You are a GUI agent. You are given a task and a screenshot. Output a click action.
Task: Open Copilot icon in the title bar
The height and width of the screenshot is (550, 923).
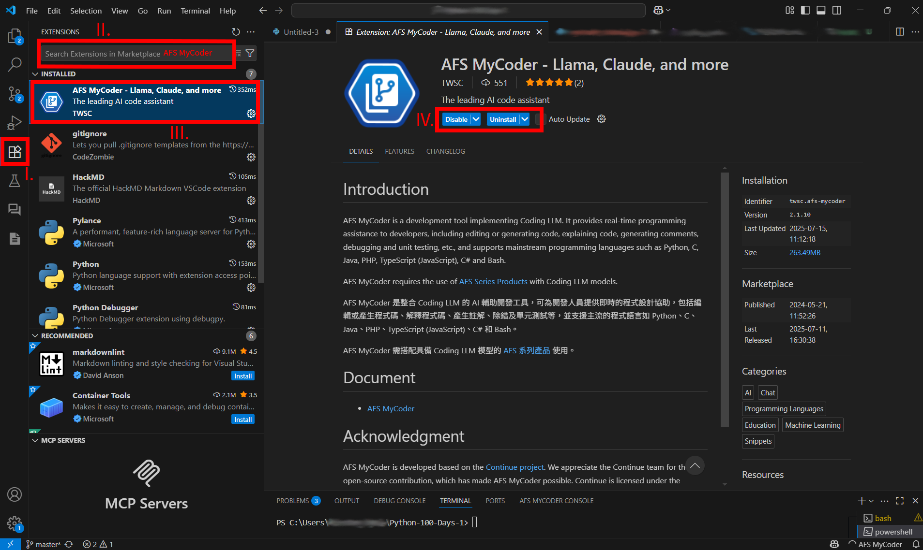658,10
